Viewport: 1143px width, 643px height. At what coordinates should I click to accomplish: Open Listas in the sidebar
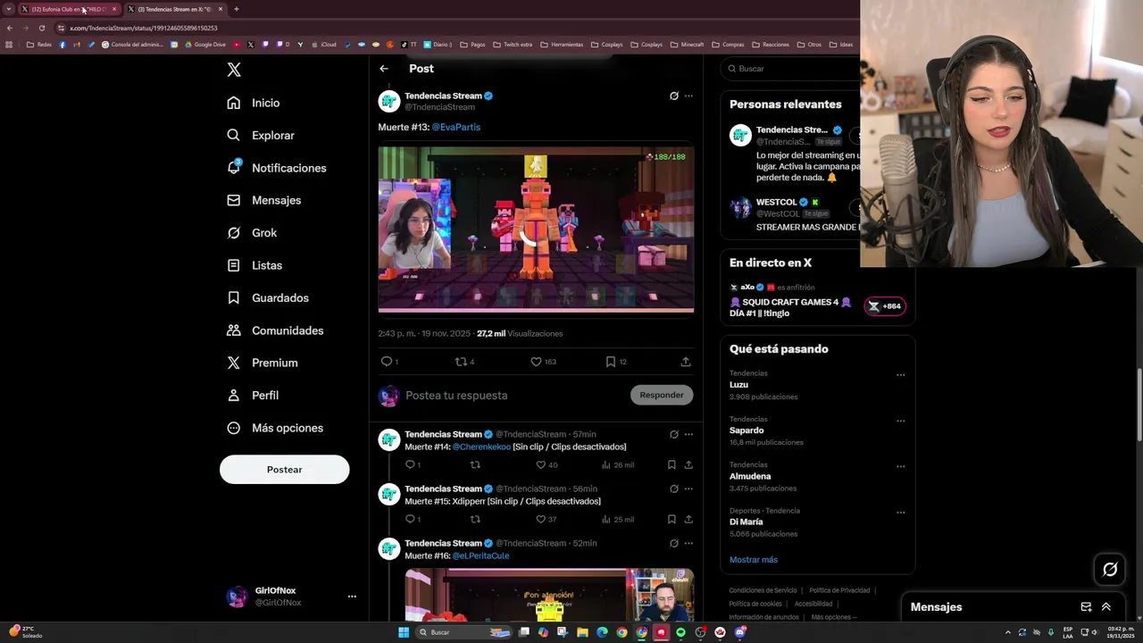pos(254,265)
